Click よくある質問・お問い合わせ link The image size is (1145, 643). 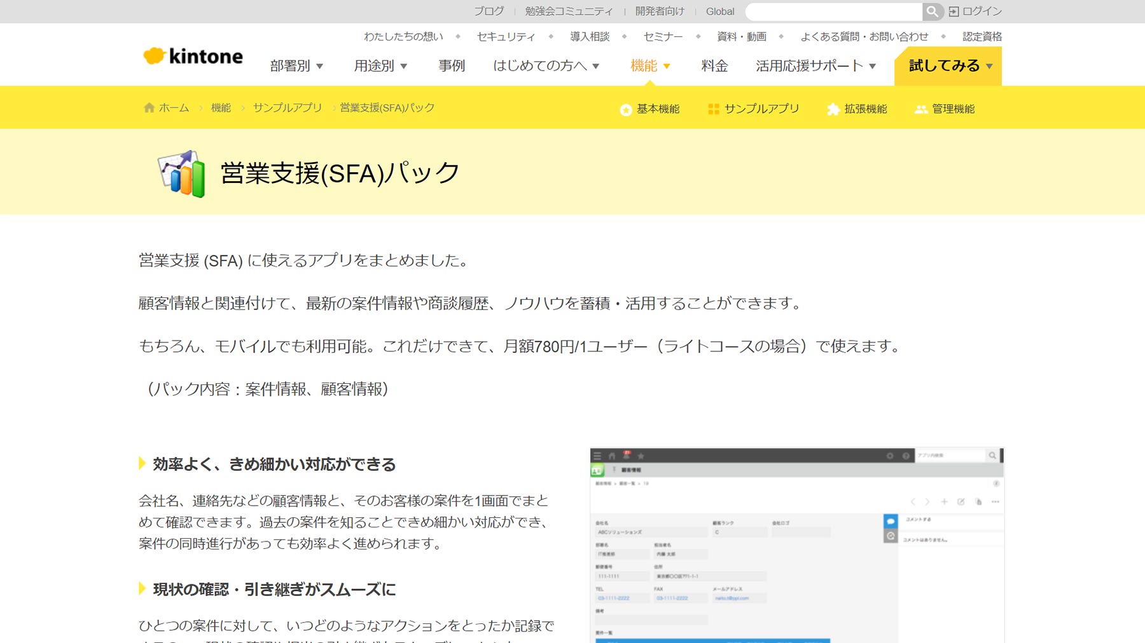[864, 36]
